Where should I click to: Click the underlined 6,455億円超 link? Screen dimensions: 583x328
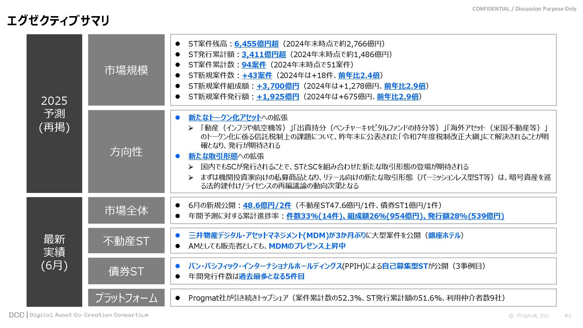click(x=256, y=44)
